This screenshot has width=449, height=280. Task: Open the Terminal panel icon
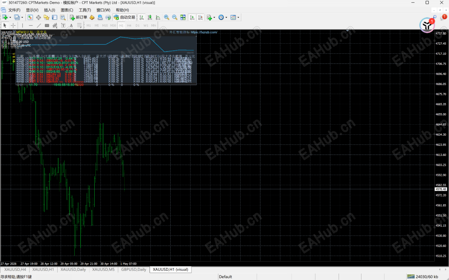point(55,17)
